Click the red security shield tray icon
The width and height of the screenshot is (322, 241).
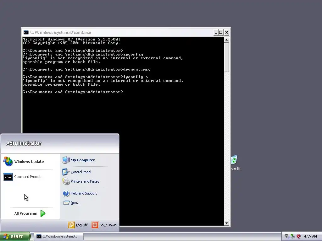[299, 236]
